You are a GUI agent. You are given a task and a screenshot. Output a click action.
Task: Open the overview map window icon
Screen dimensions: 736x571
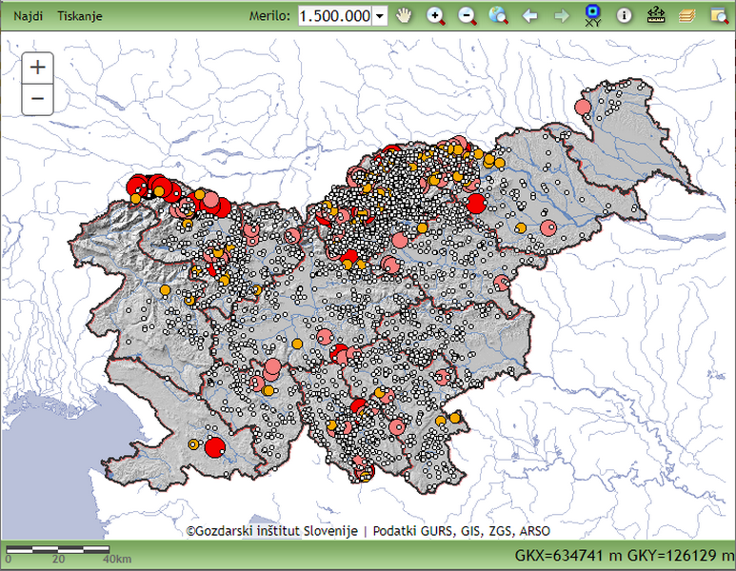717,16
